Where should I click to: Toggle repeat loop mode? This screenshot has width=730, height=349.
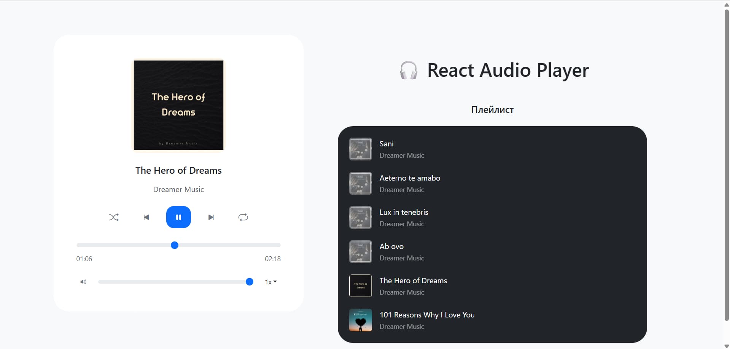pos(243,217)
